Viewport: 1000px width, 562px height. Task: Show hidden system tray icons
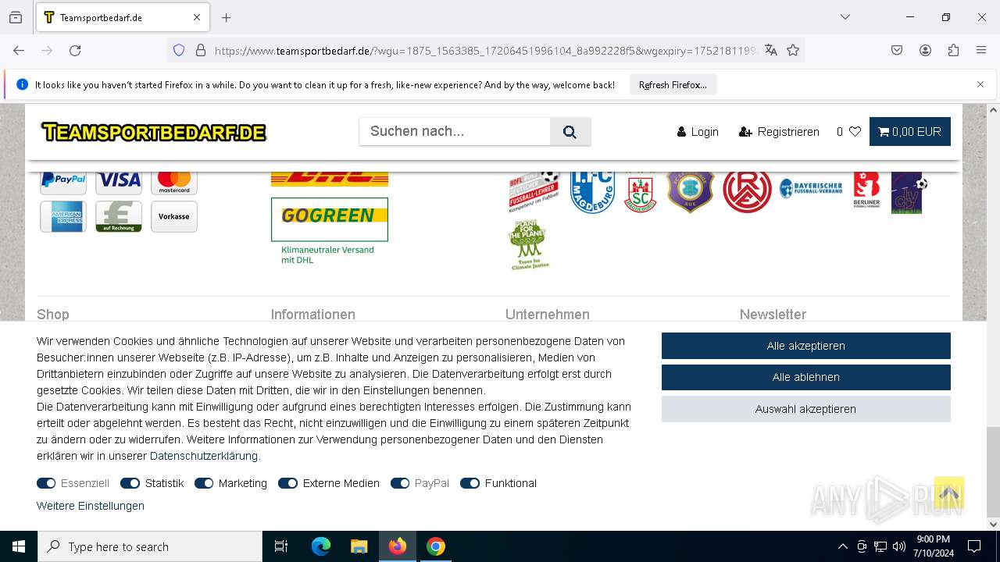[842, 546]
